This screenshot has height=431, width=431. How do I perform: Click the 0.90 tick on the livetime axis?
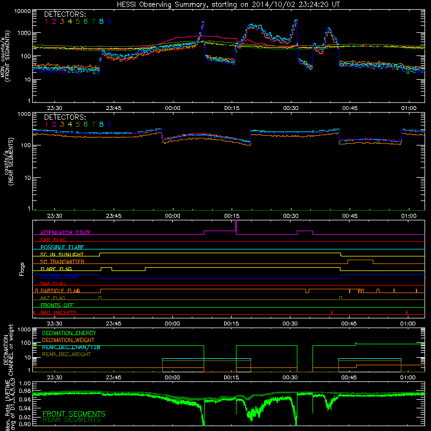[25, 424]
